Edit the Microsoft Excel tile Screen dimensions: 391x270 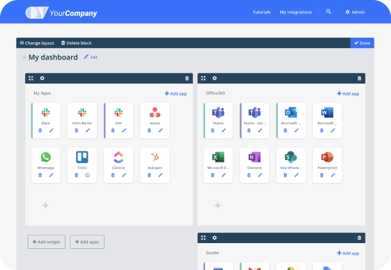[x=224, y=175]
